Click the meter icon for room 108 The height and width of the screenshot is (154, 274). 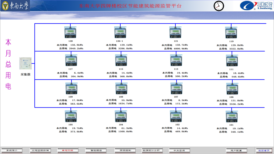(x=121, y=89)
